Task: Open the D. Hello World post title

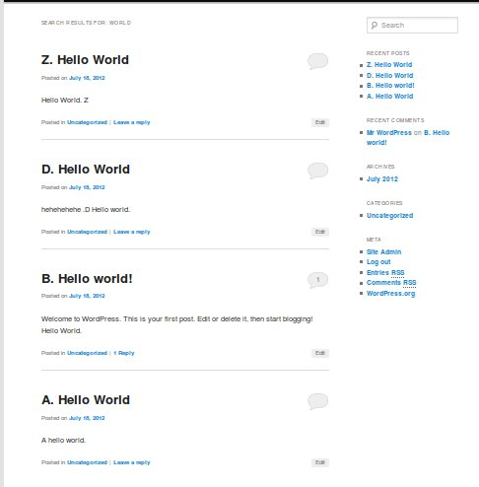Action: pyautogui.click(x=86, y=170)
